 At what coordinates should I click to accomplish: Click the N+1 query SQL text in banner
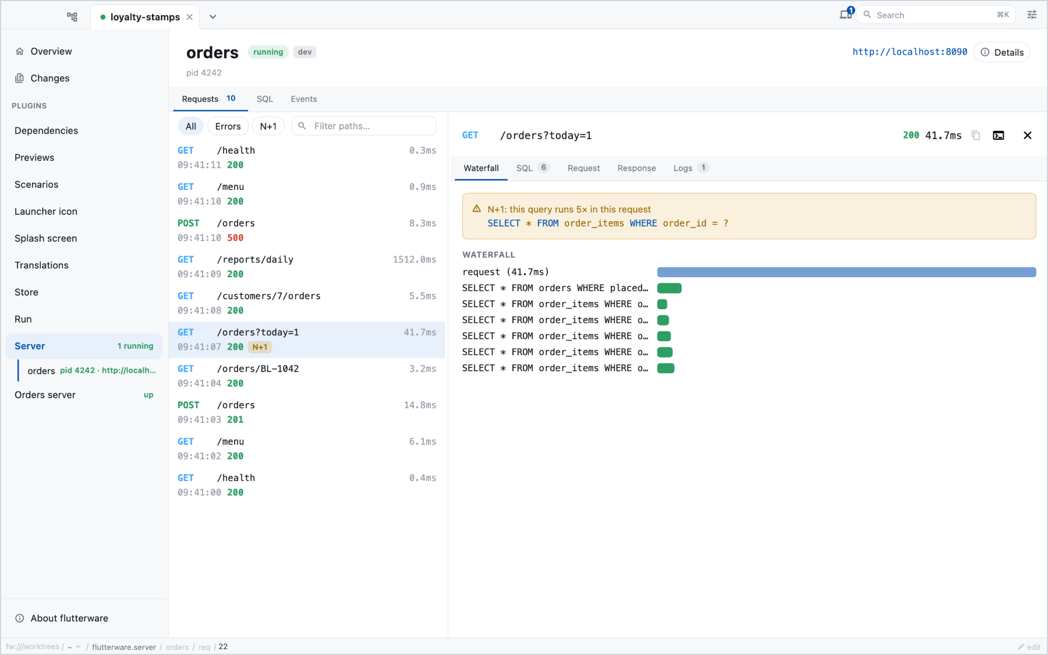point(608,224)
